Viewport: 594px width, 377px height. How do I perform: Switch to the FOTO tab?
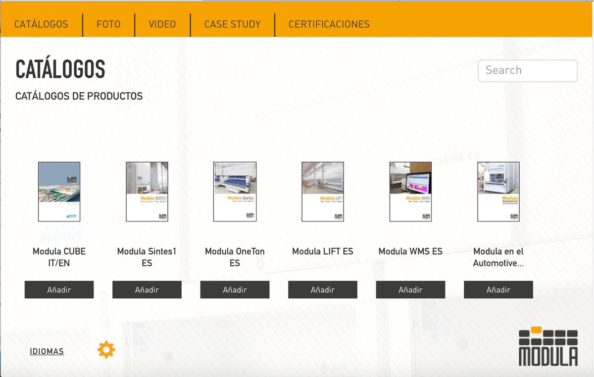click(108, 24)
